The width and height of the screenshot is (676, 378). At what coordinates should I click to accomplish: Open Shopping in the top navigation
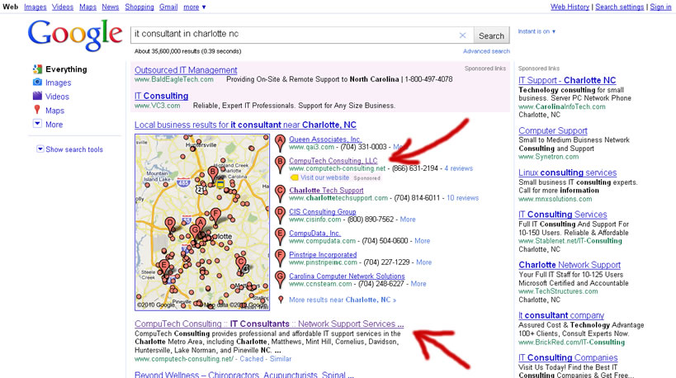point(139,7)
